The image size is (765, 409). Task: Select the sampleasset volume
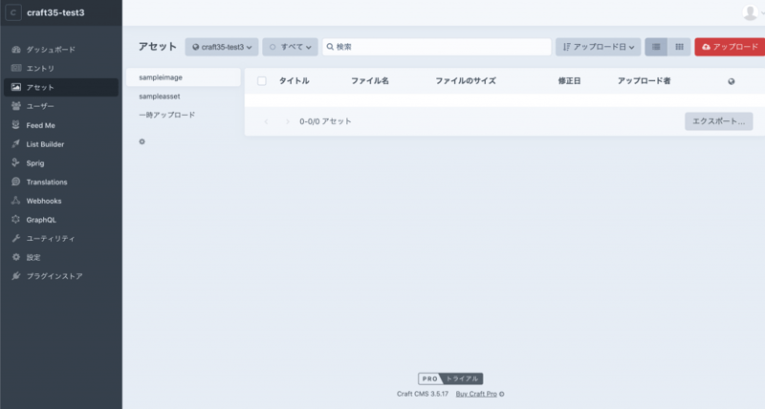point(184,97)
